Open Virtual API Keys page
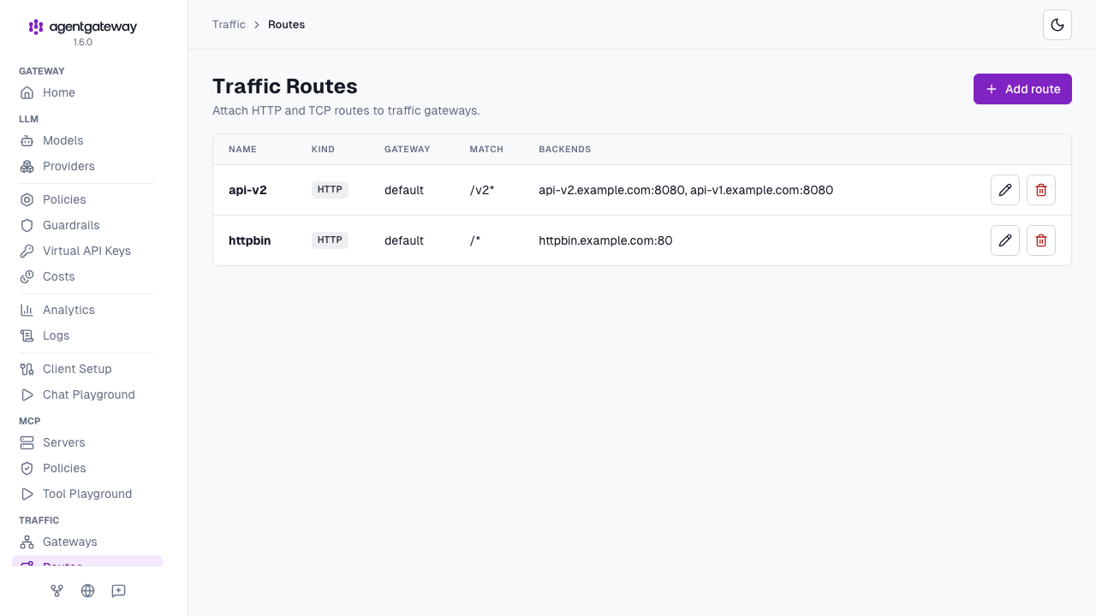The width and height of the screenshot is (1096, 616). coord(86,251)
